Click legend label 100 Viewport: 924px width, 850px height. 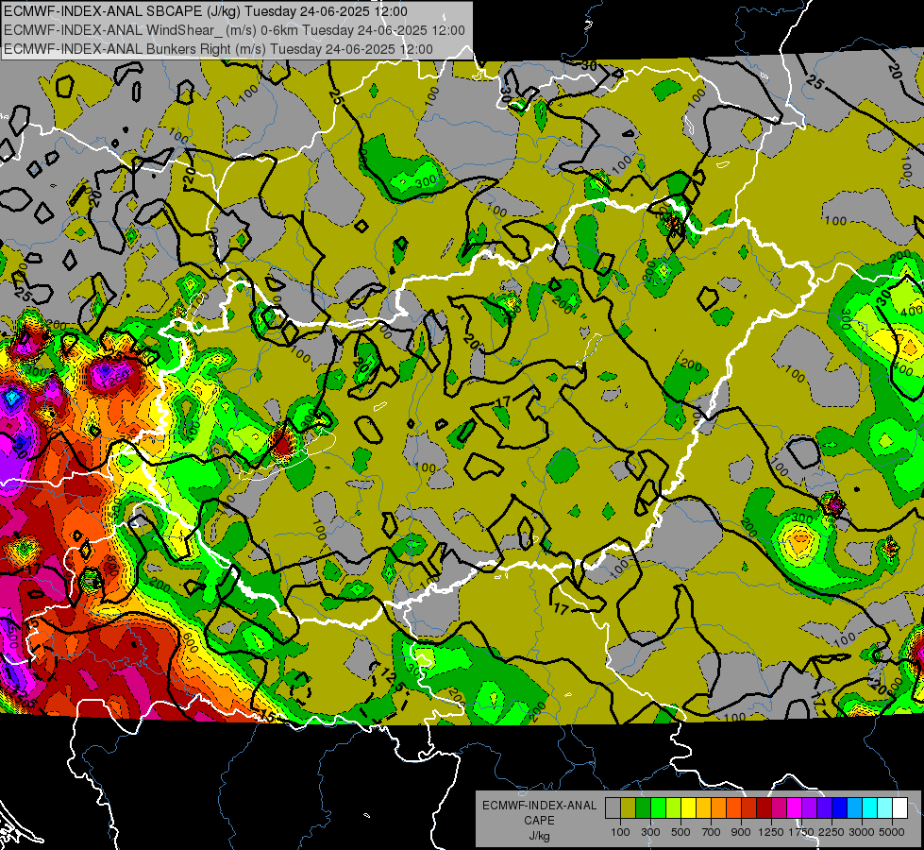[x=620, y=832]
